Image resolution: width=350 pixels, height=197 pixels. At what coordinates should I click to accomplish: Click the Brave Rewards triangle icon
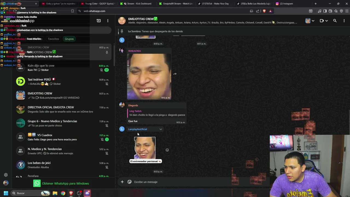click(270, 11)
